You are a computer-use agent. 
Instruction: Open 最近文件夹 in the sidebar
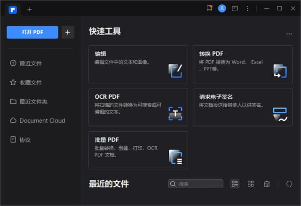point(33,102)
